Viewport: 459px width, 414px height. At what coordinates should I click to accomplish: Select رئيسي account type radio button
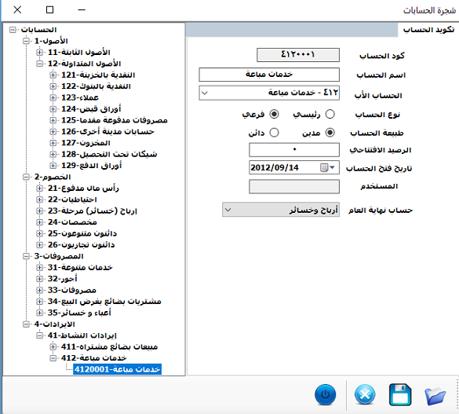(330, 114)
